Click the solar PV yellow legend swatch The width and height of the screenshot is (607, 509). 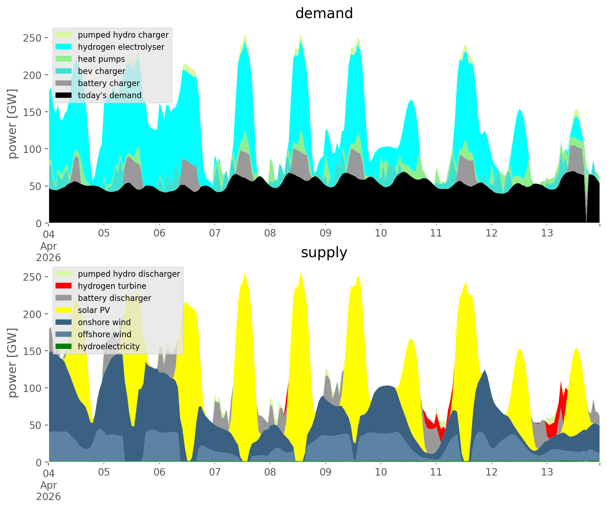pyautogui.click(x=64, y=310)
